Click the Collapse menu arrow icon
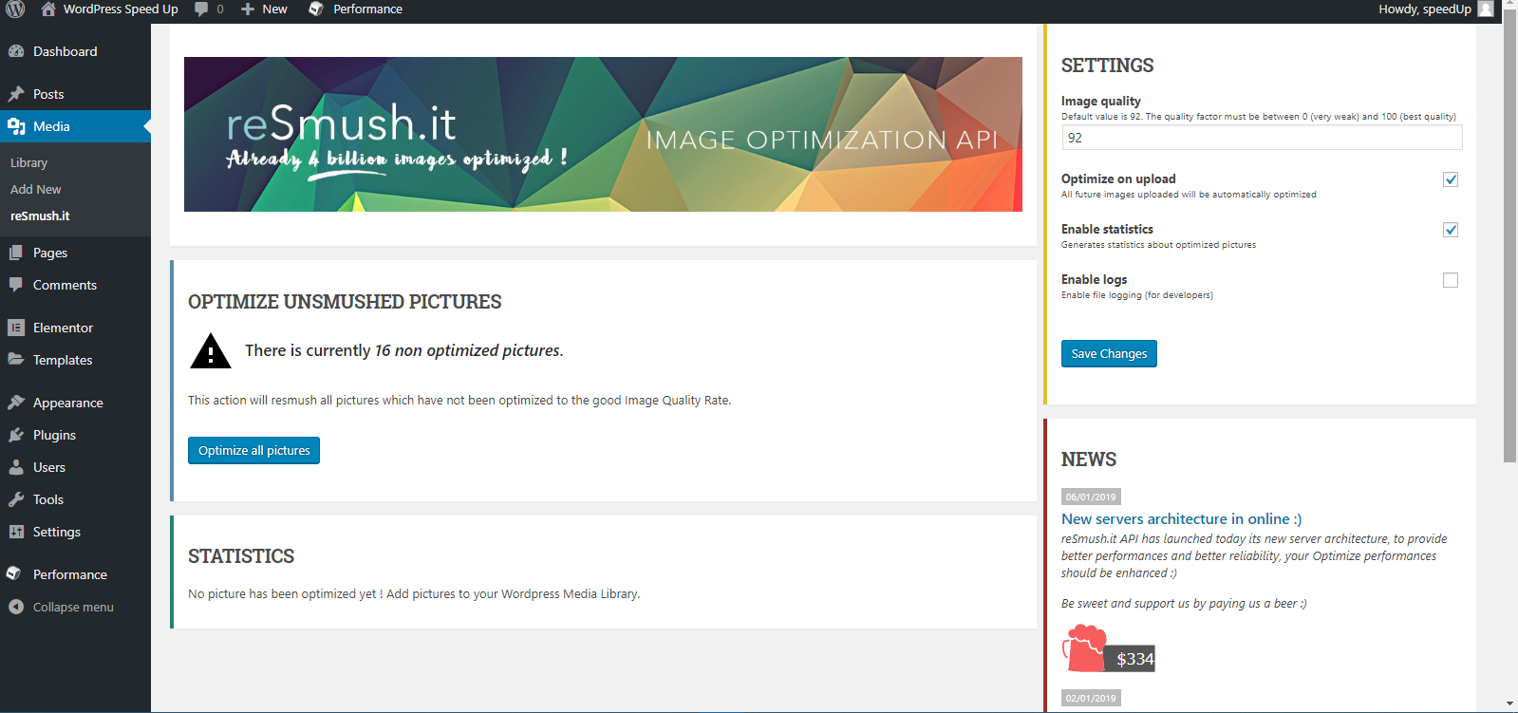 16,607
